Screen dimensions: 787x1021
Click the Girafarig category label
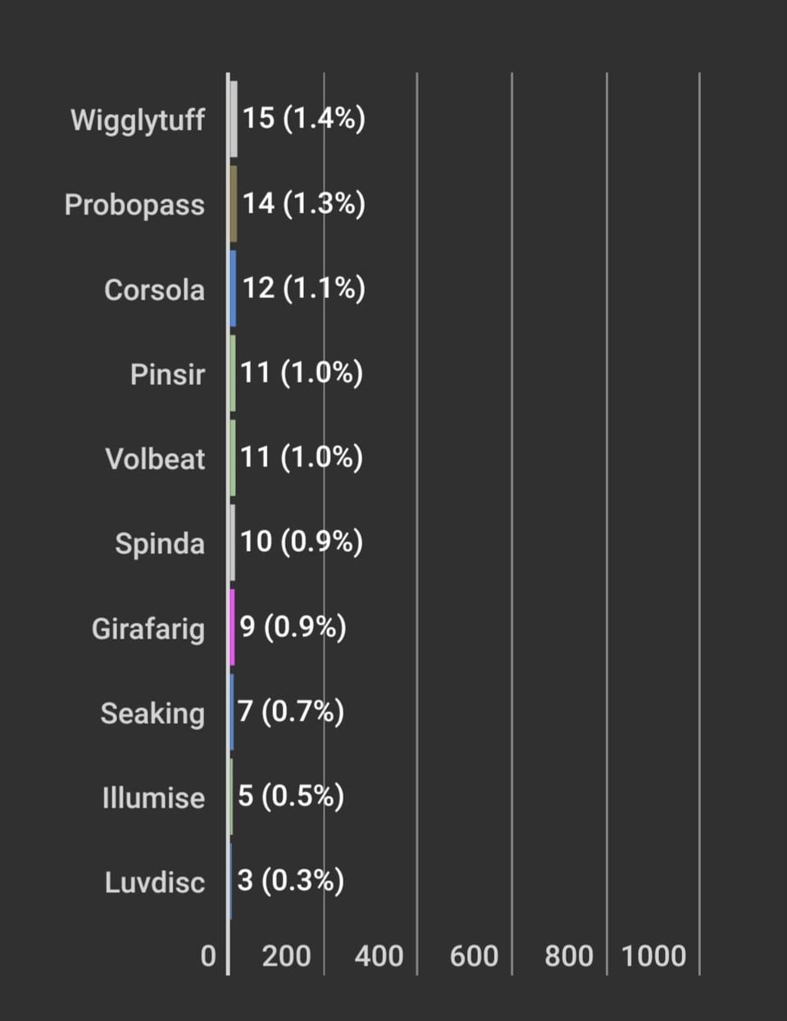click(148, 628)
